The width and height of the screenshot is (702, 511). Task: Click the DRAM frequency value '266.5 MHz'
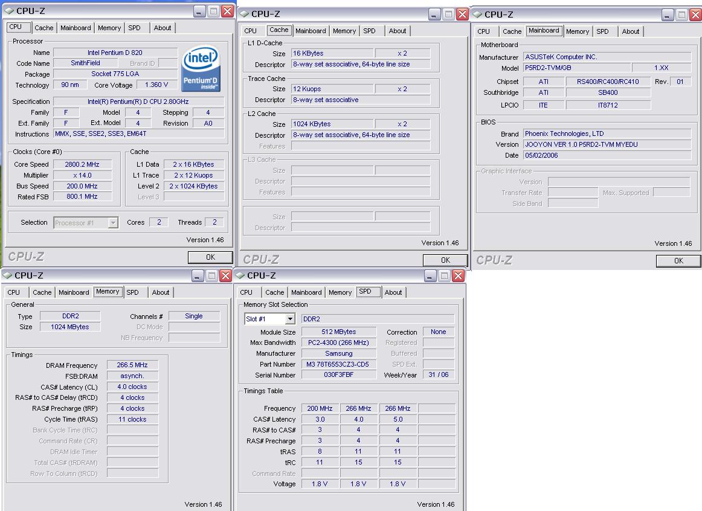pos(132,365)
